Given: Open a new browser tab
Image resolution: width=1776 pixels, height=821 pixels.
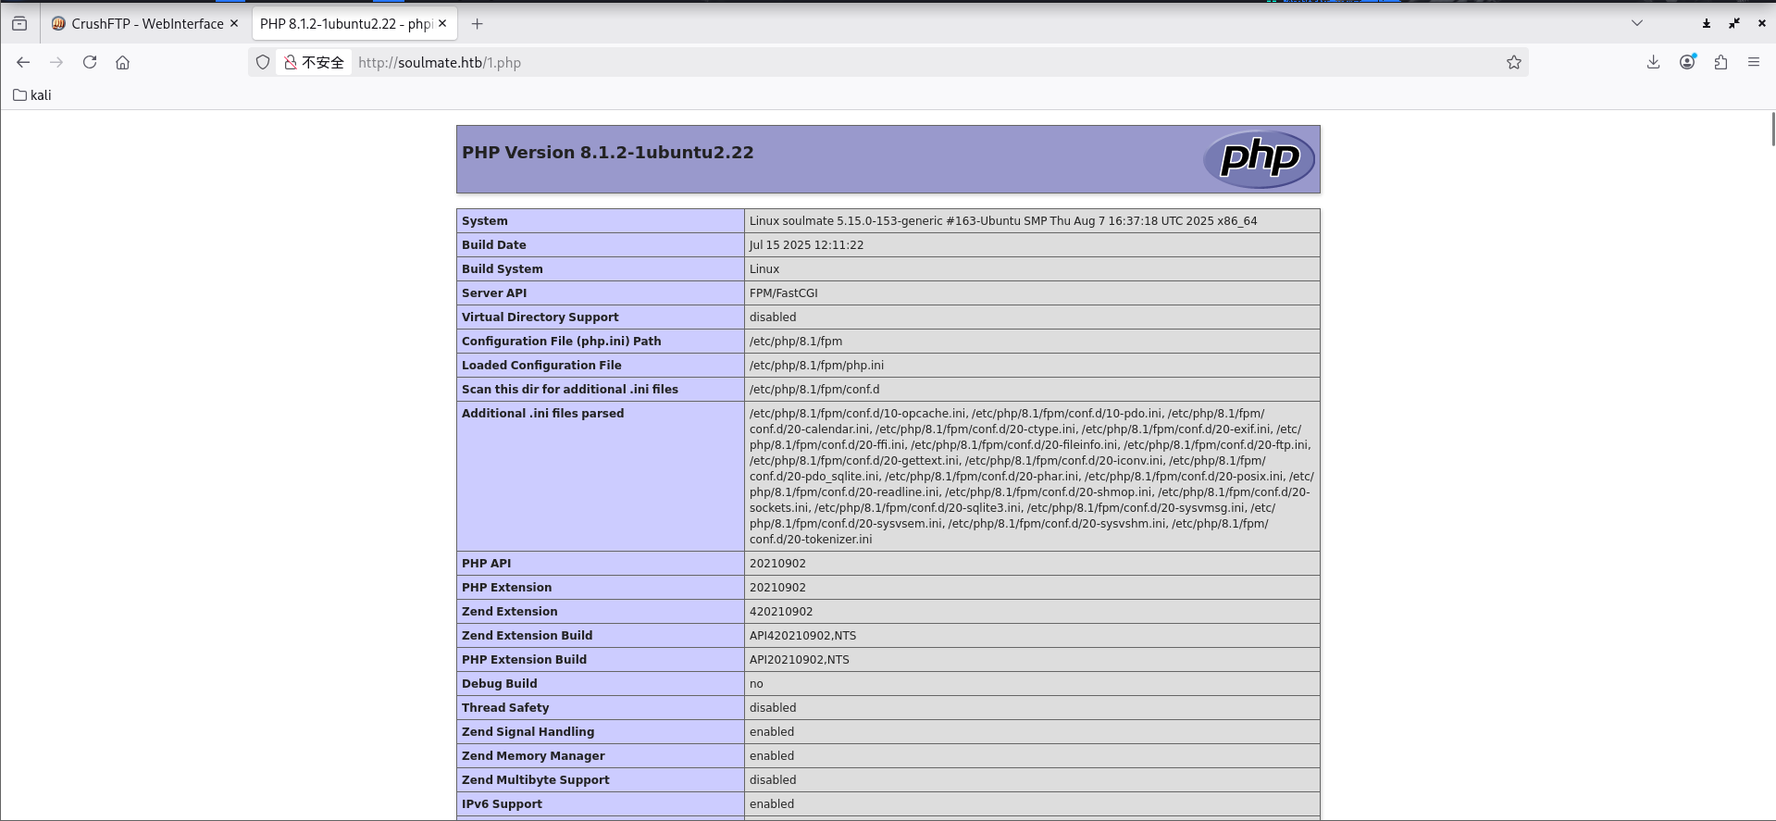Looking at the screenshot, I should 477,24.
